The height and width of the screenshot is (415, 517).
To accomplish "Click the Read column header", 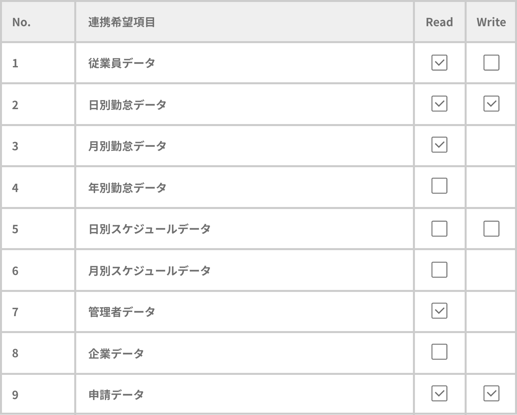I will pos(439,22).
